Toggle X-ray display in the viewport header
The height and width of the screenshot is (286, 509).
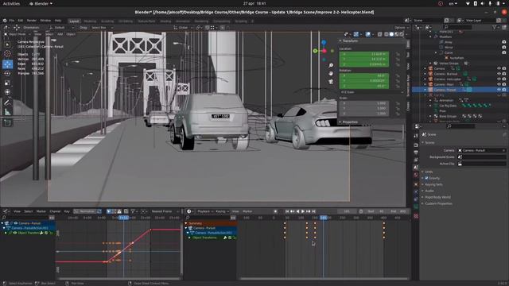coord(379,34)
